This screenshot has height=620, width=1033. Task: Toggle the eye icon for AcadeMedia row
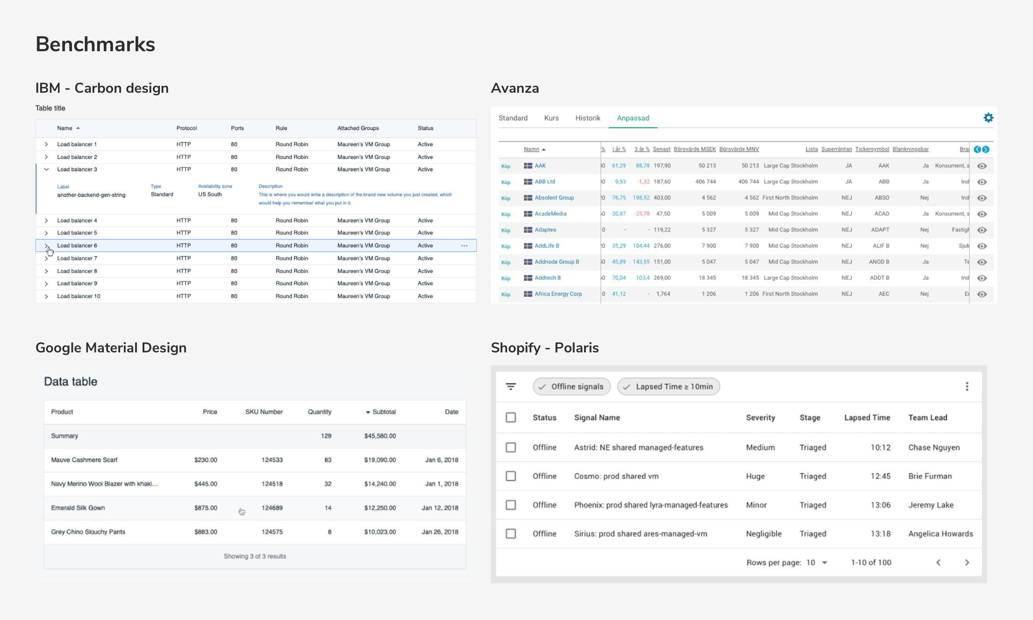click(x=982, y=214)
